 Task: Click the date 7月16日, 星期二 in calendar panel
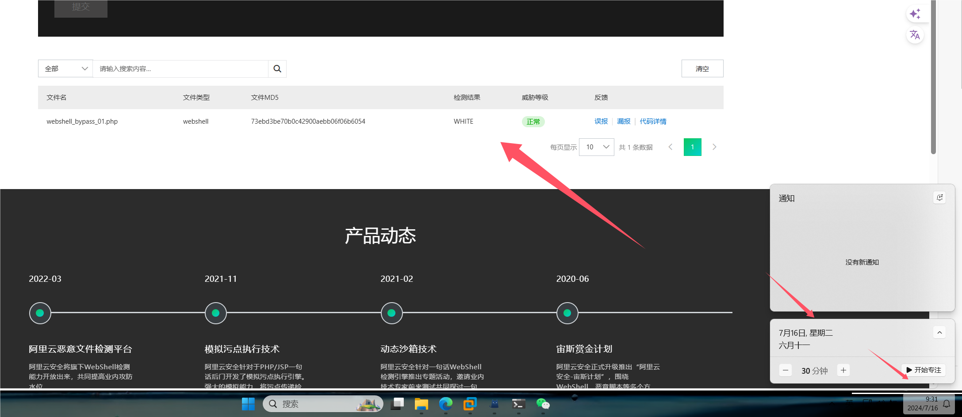806,333
